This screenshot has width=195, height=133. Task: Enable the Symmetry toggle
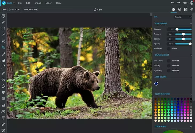(169, 71)
